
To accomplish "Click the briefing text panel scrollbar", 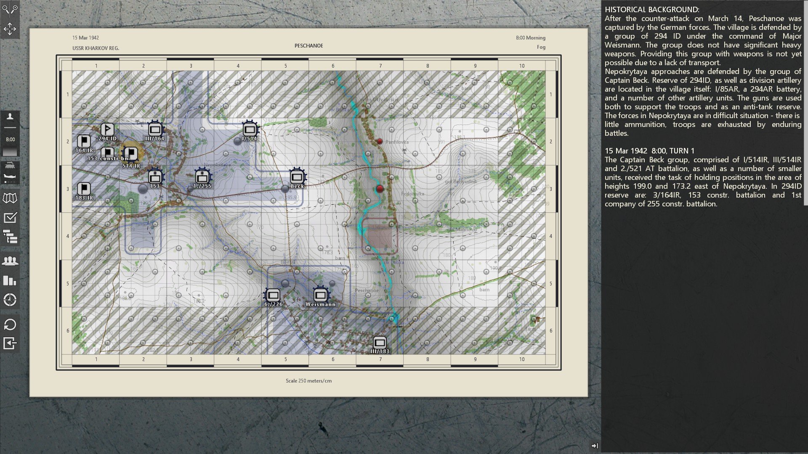I will click(x=805, y=103).
